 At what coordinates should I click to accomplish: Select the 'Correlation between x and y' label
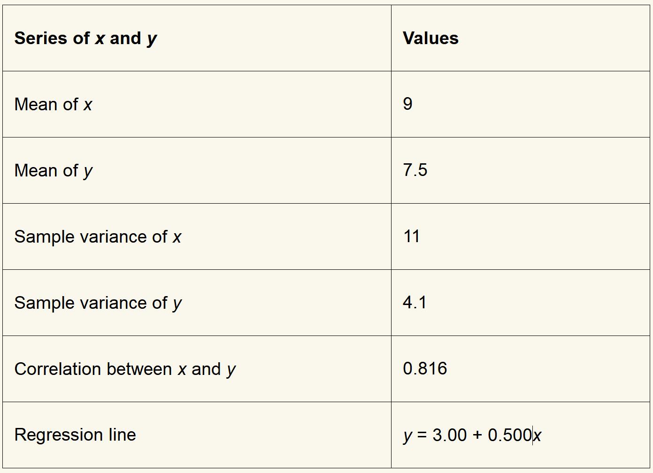click(x=125, y=369)
